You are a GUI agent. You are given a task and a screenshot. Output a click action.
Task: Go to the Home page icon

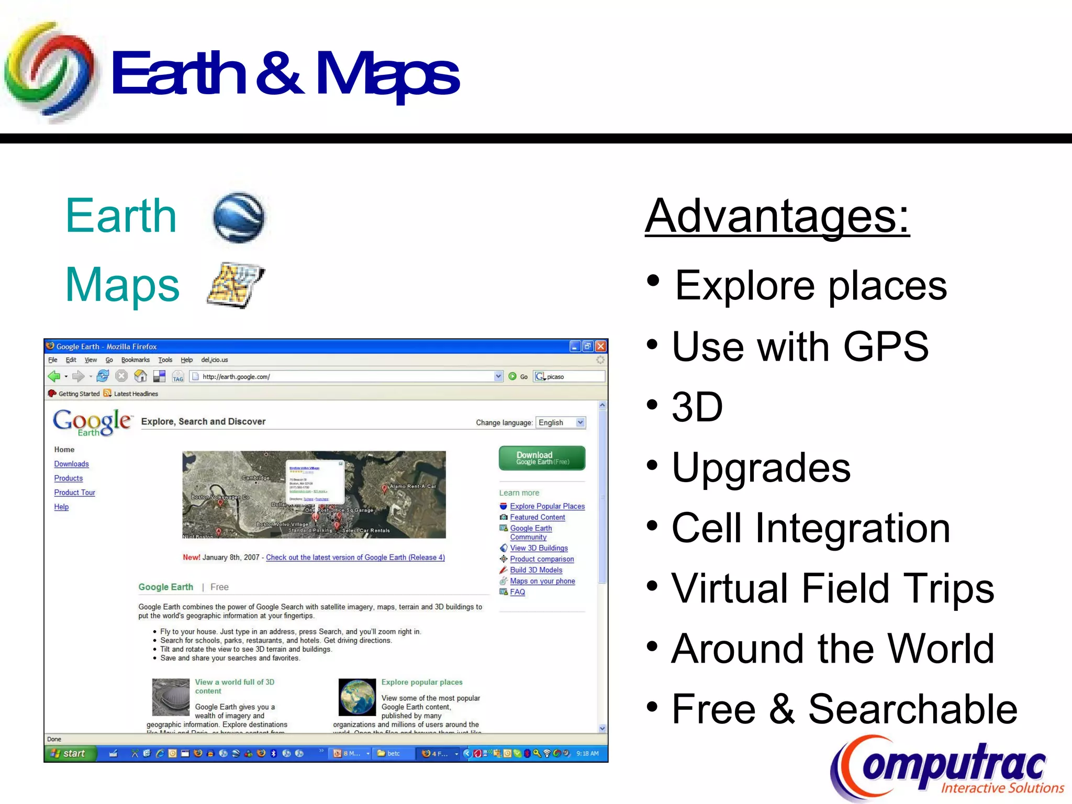pos(140,376)
